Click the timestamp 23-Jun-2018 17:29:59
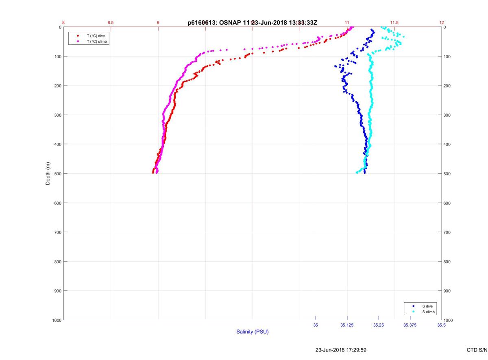This screenshot has width=488, height=360. (x=341, y=350)
